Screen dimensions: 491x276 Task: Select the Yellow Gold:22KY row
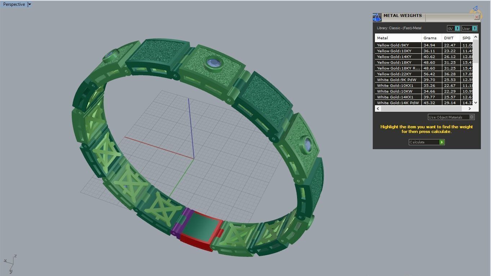[424, 74]
